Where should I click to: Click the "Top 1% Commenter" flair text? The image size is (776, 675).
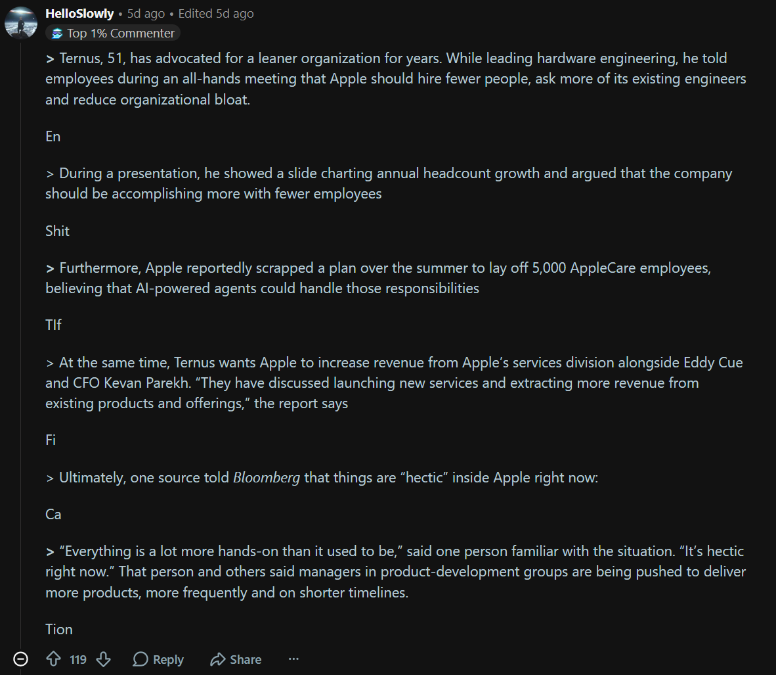tap(121, 34)
